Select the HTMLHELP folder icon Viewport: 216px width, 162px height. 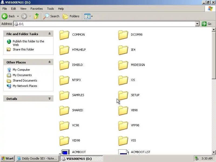(64, 50)
